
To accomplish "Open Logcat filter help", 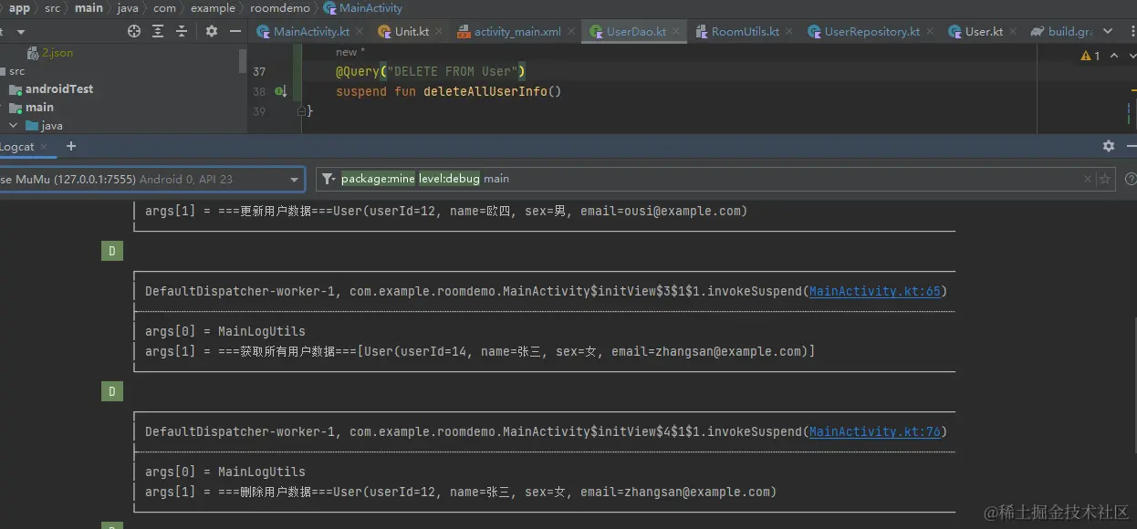I will pyautogui.click(x=1132, y=180).
